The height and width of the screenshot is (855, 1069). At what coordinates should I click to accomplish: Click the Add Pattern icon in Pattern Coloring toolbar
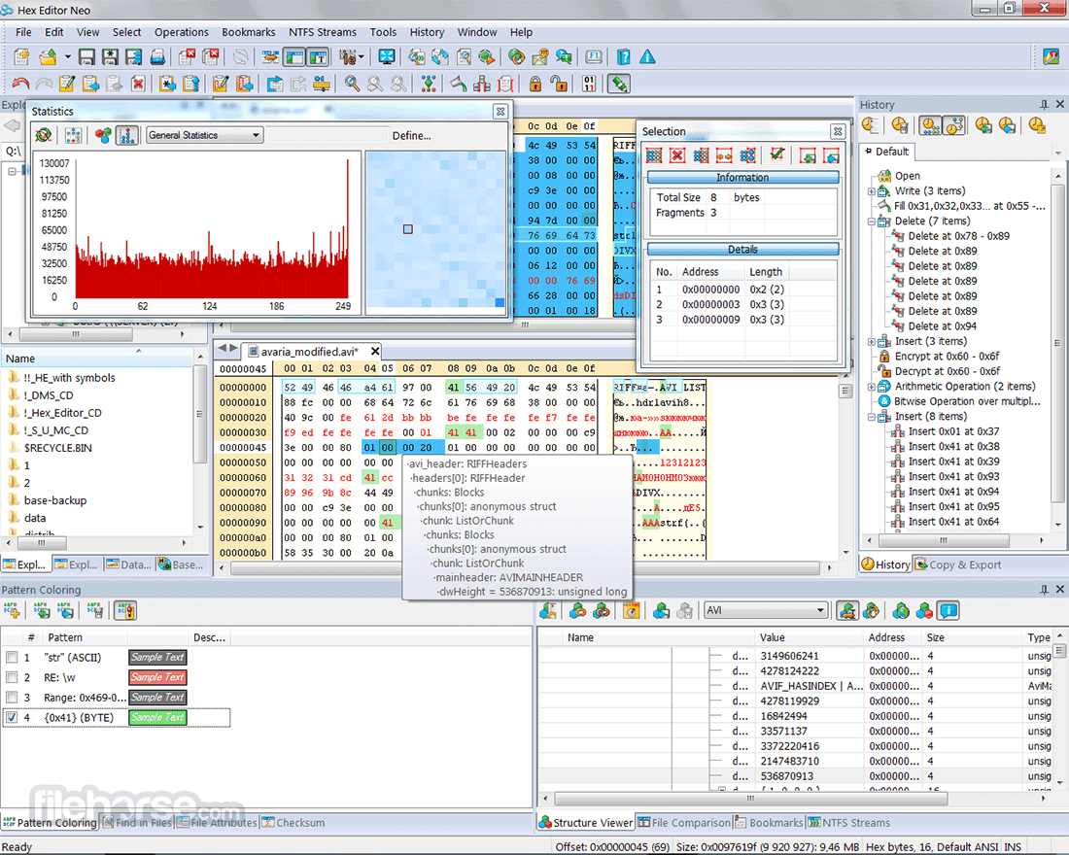(x=14, y=610)
